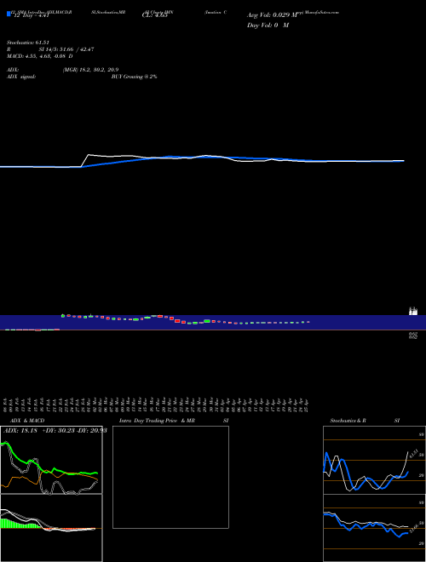Click the '12 Day = 4.41' SMA label
The image size is (426, 562).
click(x=31, y=15)
